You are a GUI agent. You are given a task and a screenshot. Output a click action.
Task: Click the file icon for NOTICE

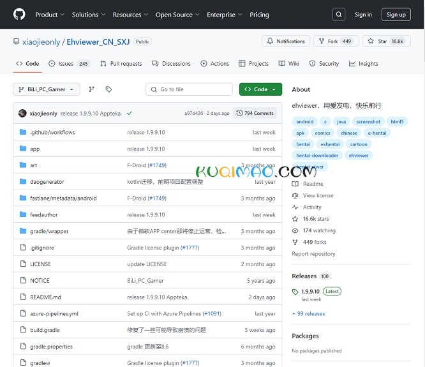click(x=23, y=280)
